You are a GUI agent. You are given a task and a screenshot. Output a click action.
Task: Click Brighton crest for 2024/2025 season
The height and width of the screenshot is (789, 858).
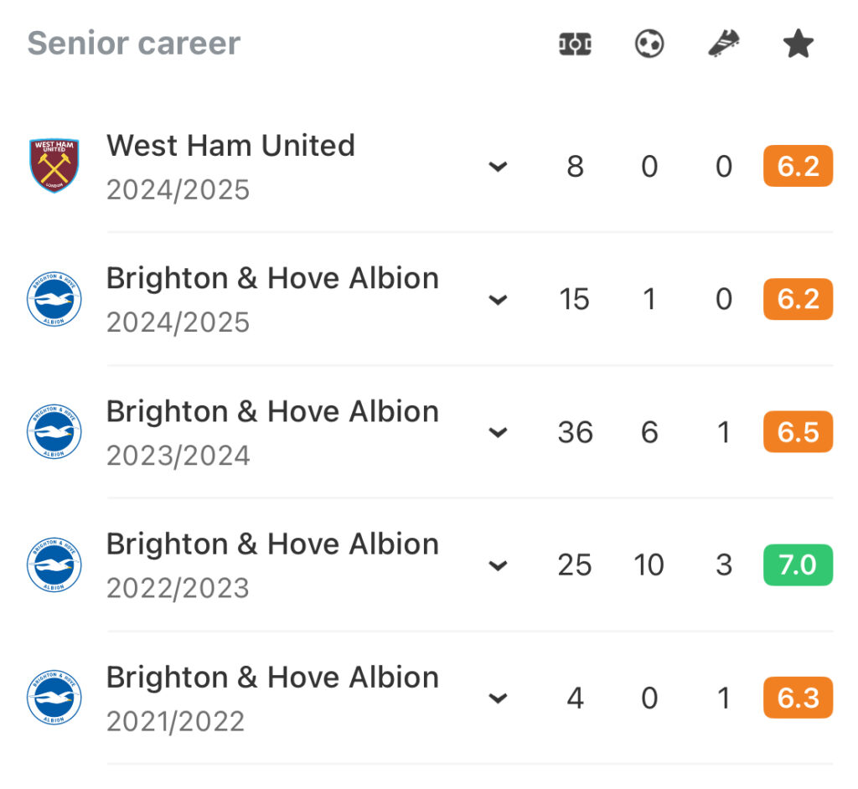pos(54,299)
